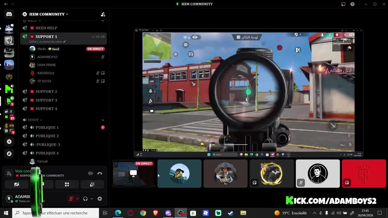Join NEED HELP voice channel
Image resolution: width=388 pixels, height=218 pixels.
[x=63, y=28]
